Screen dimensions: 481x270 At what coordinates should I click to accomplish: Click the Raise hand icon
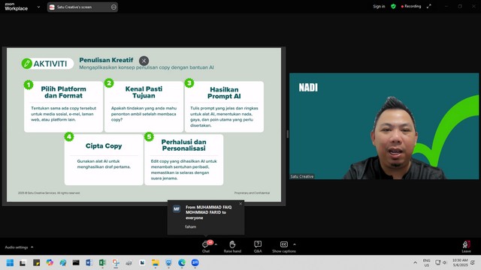[x=232, y=247]
